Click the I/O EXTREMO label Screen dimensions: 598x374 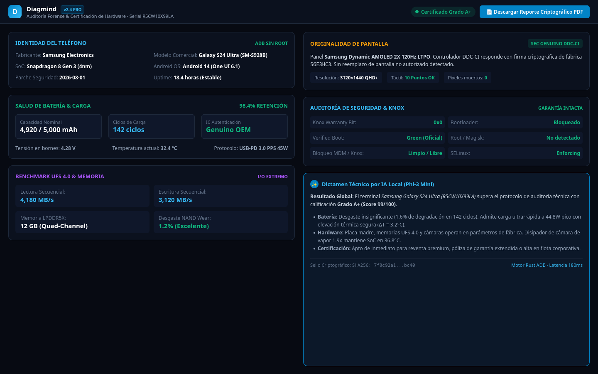pos(272,177)
